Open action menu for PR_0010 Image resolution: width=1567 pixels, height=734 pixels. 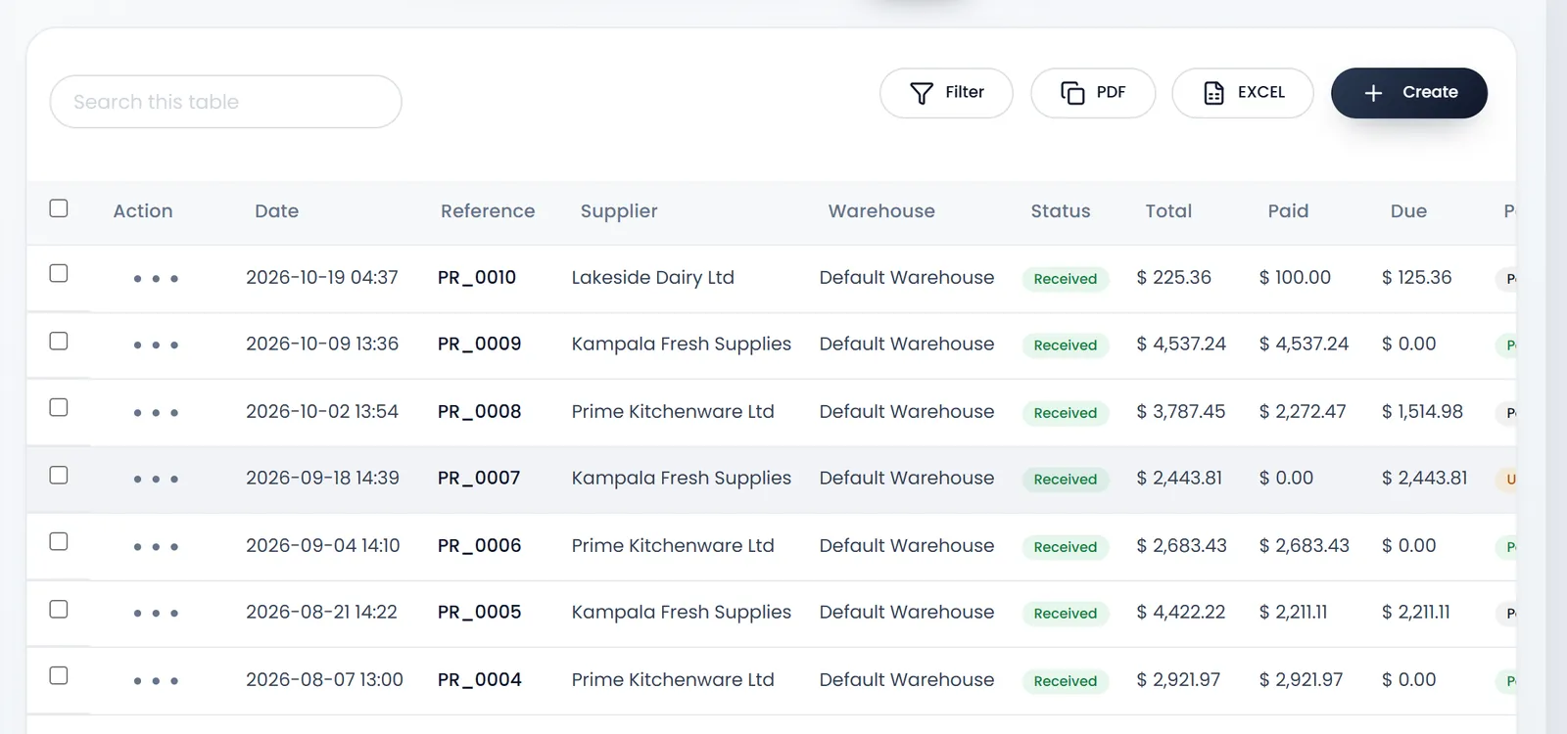(x=156, y=279)
